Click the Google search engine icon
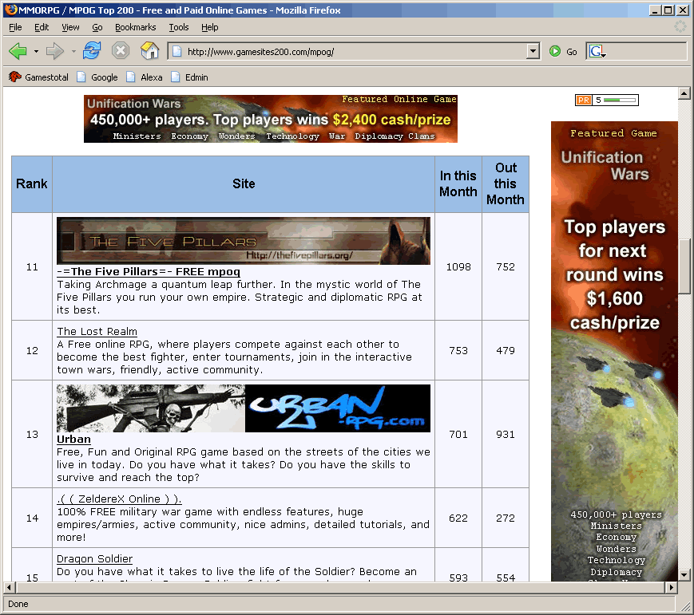The image size is (694, 615). coord(596,51)
